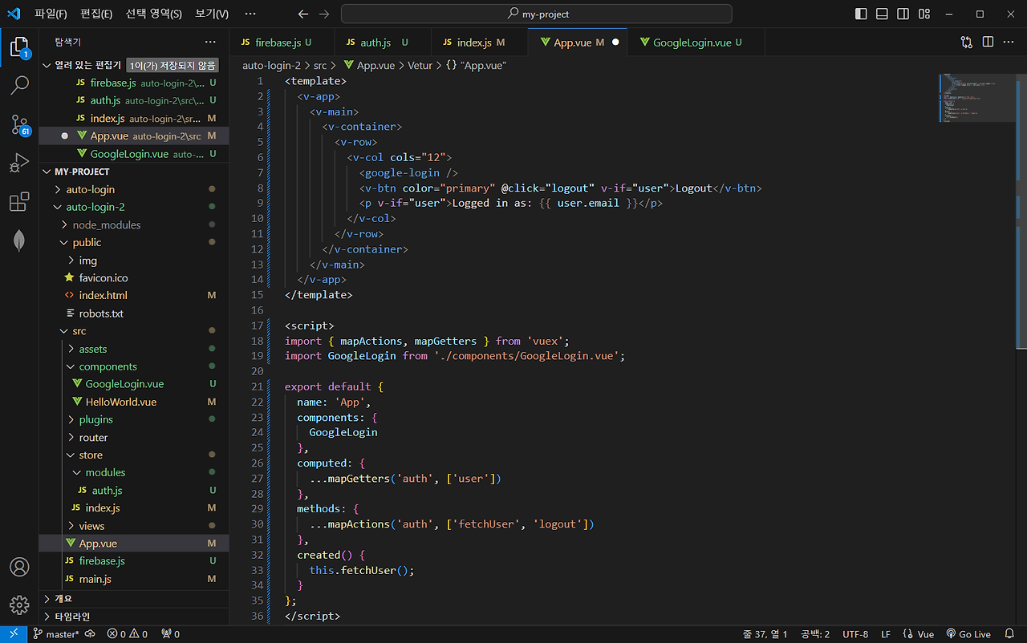Open the 편집(E) menu

(x=96, y=14)
